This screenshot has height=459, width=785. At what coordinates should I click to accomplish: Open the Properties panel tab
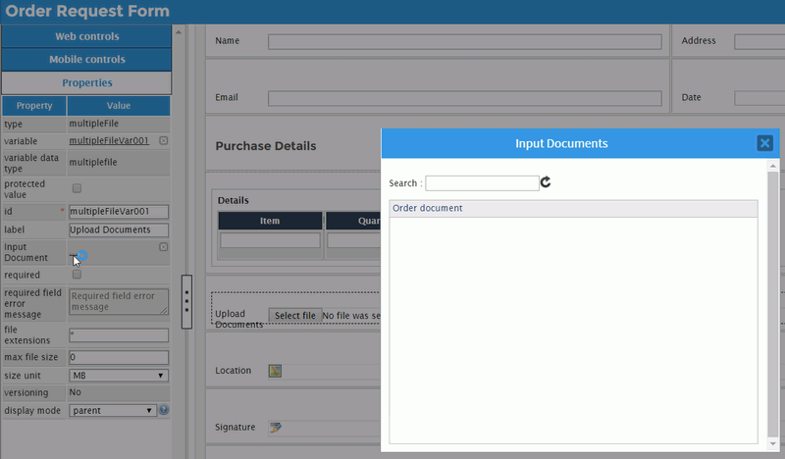(x=86, y=83)
